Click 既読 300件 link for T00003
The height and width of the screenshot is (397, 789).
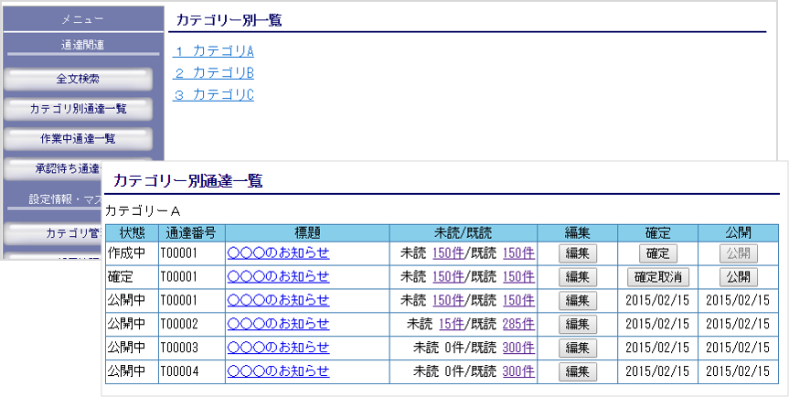(x=518, y=348)
